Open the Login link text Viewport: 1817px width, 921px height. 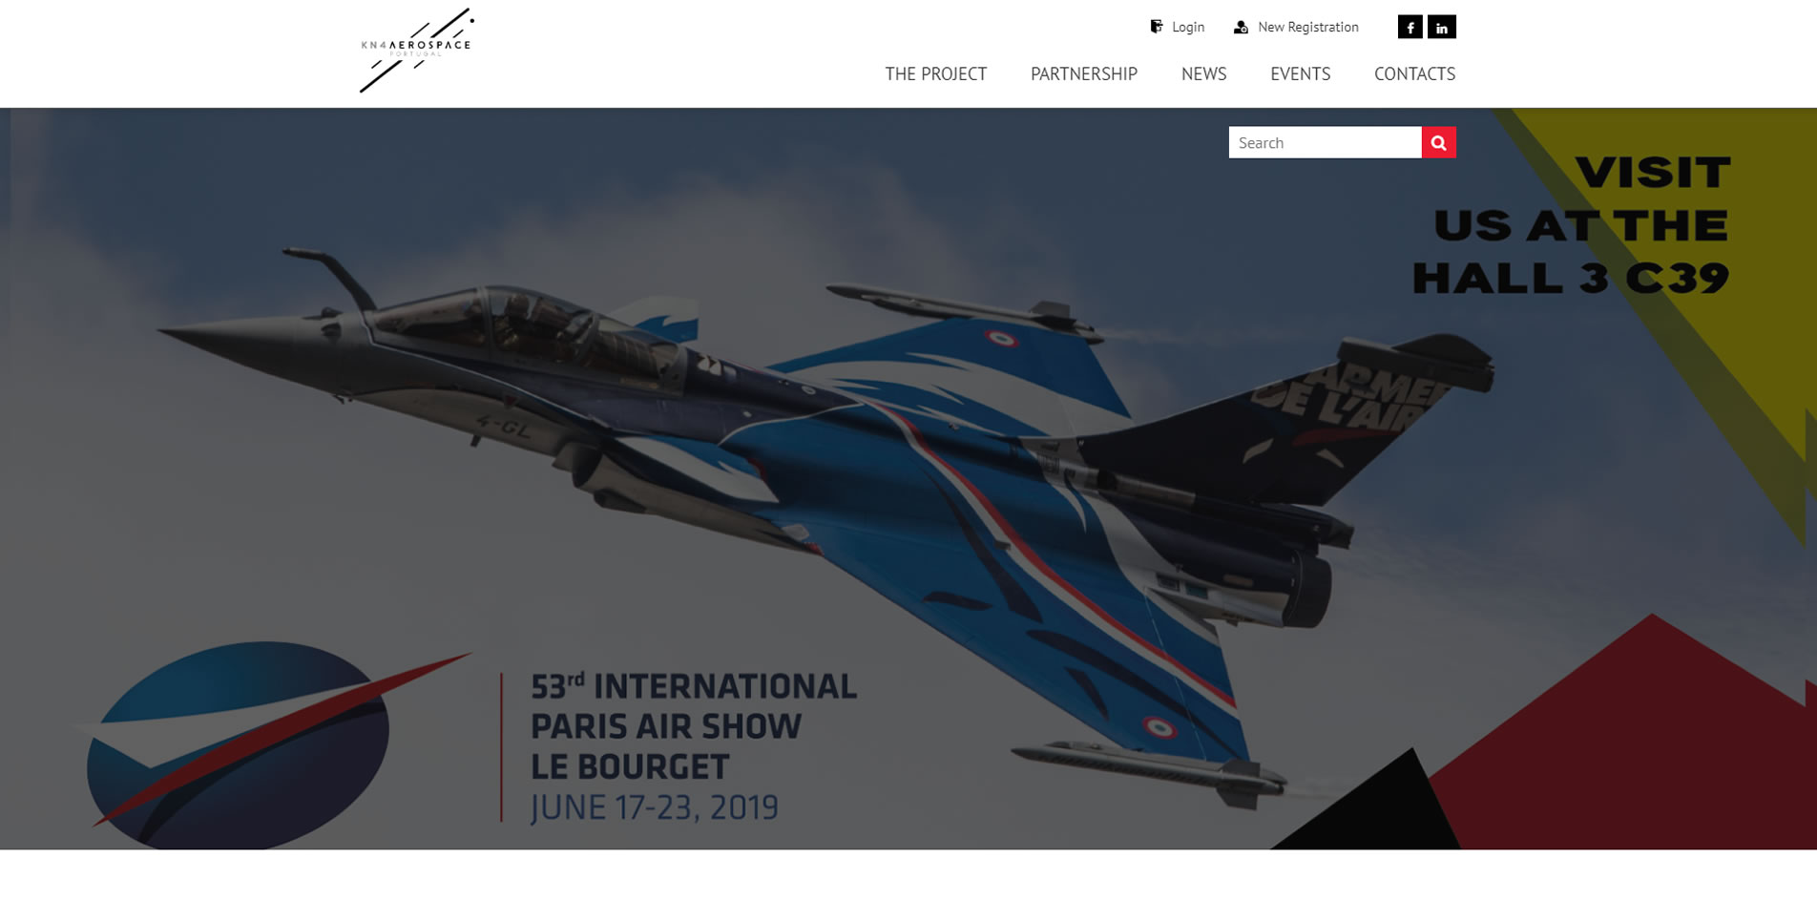pos(1188,27)
